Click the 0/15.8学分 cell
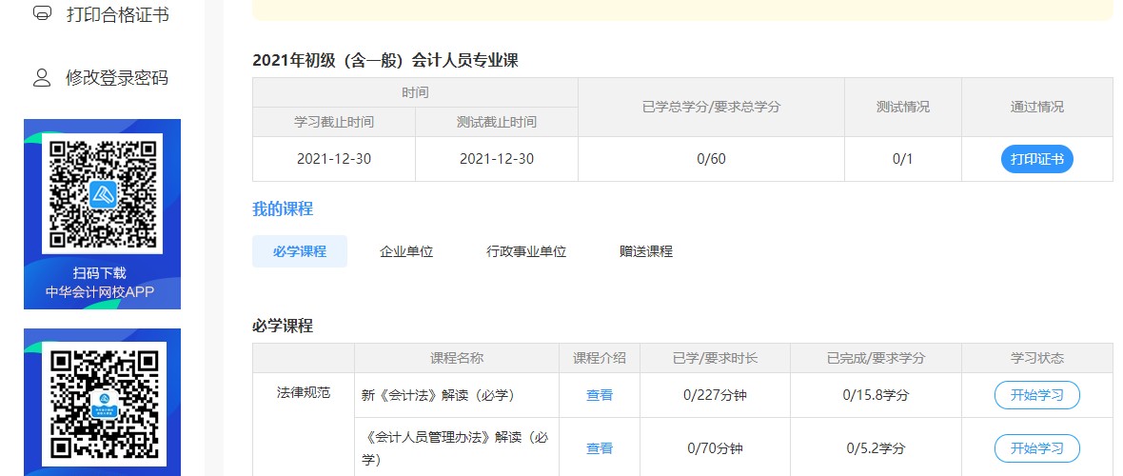Screen dimensions: 1123x476 (x=876, y=395)
